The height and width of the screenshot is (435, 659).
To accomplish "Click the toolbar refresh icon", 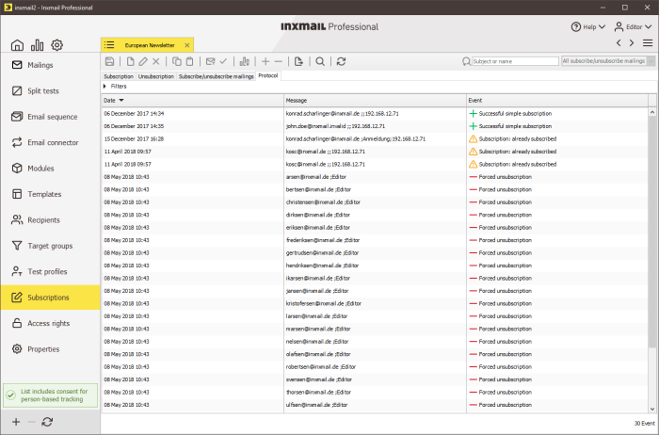I will (x=341, y=61).
